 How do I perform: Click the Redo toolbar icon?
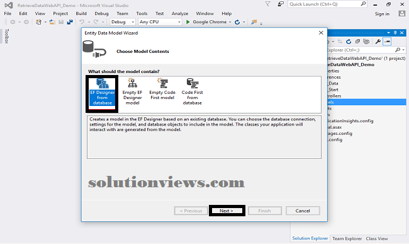click(x=96, y=22)
